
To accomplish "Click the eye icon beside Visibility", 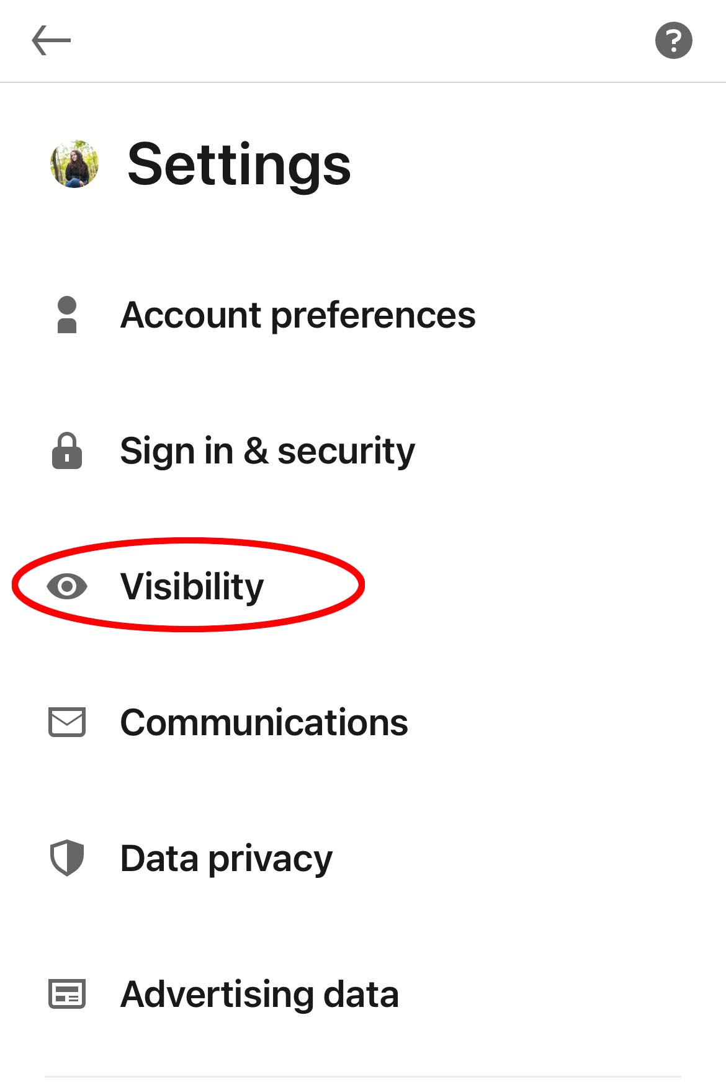I will 66,586.
